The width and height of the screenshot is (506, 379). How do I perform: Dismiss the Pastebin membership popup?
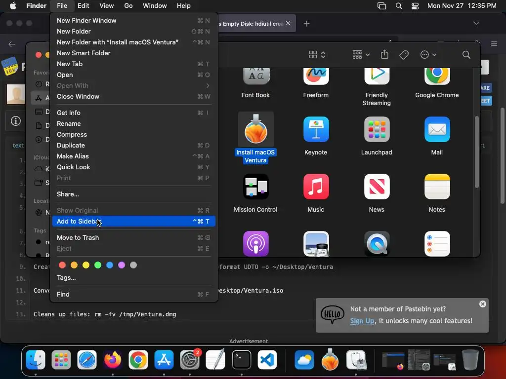482,304
